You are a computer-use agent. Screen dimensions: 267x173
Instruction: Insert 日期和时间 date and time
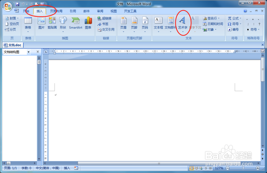(x=213, y=24)
